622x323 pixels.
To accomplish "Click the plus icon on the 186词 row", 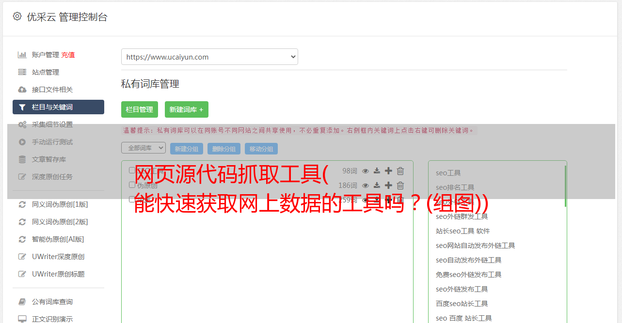I will tap(388, 185).
